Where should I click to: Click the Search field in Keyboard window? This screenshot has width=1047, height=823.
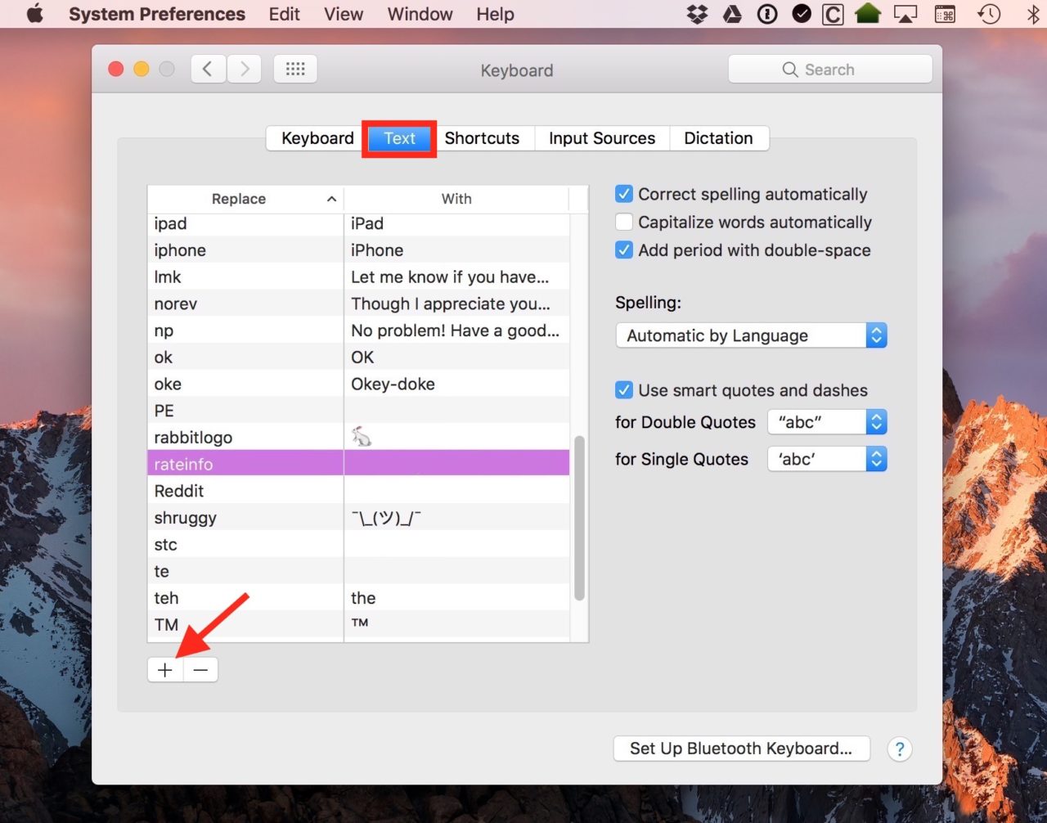coord(829,70)
